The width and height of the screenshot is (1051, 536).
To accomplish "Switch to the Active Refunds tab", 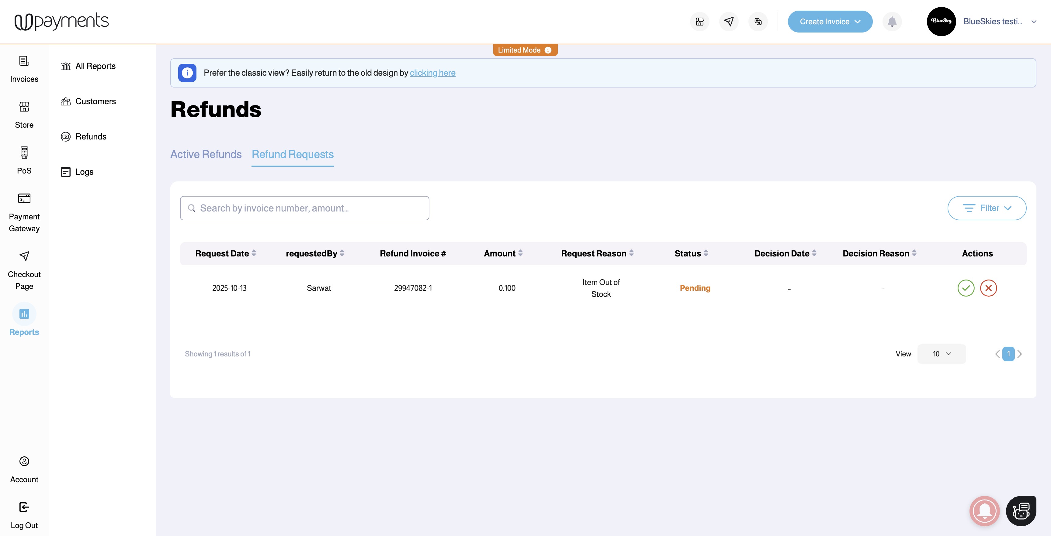I will coord(206,154).
